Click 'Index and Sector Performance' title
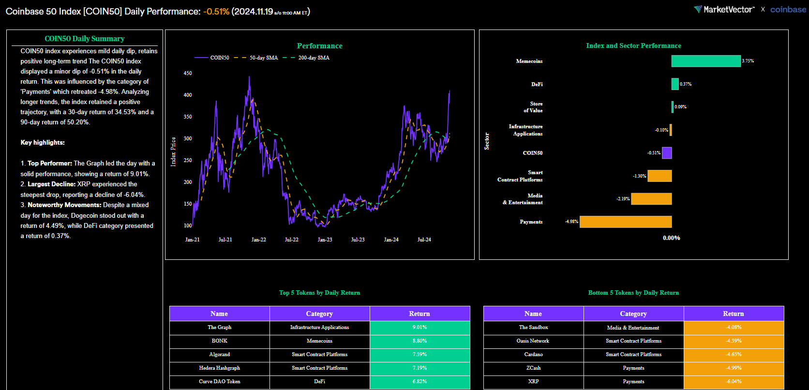809x390 pixels. (x=633, y=46)
